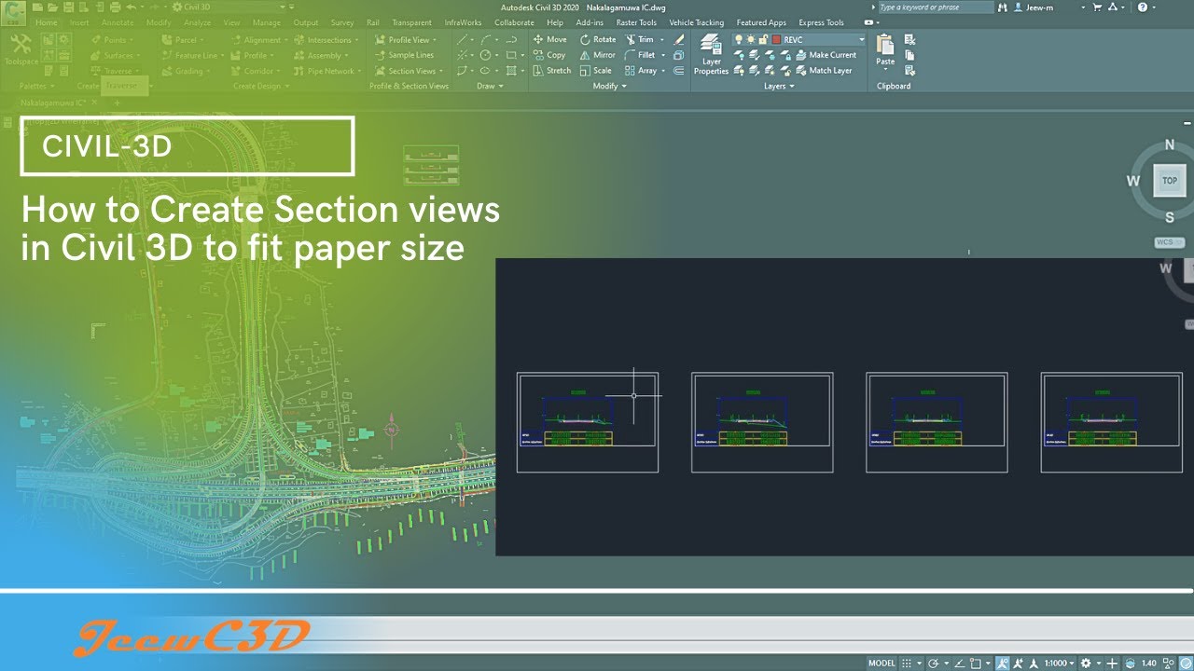1194x671 pixels.
Task: Toggle the layer lock padlock icon
Action: pos(763,40)
